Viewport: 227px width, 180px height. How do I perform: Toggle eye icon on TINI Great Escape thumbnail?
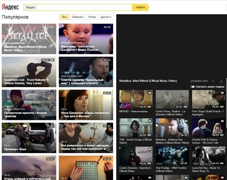pos(150,121)
